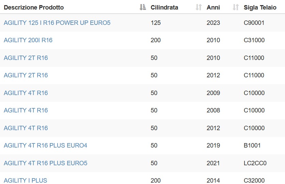Select the year 2019 cell
285x184 pixels.
tap(213, 145)
